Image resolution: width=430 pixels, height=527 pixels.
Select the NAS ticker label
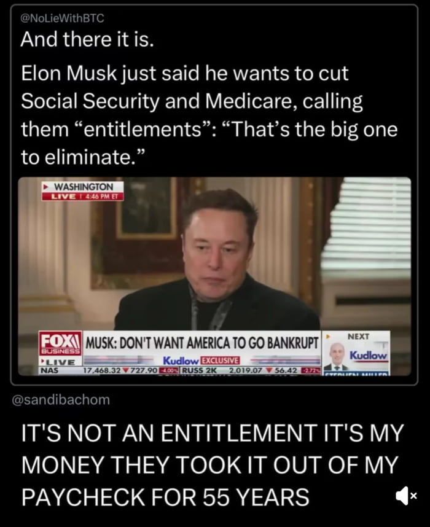[49, 370]
